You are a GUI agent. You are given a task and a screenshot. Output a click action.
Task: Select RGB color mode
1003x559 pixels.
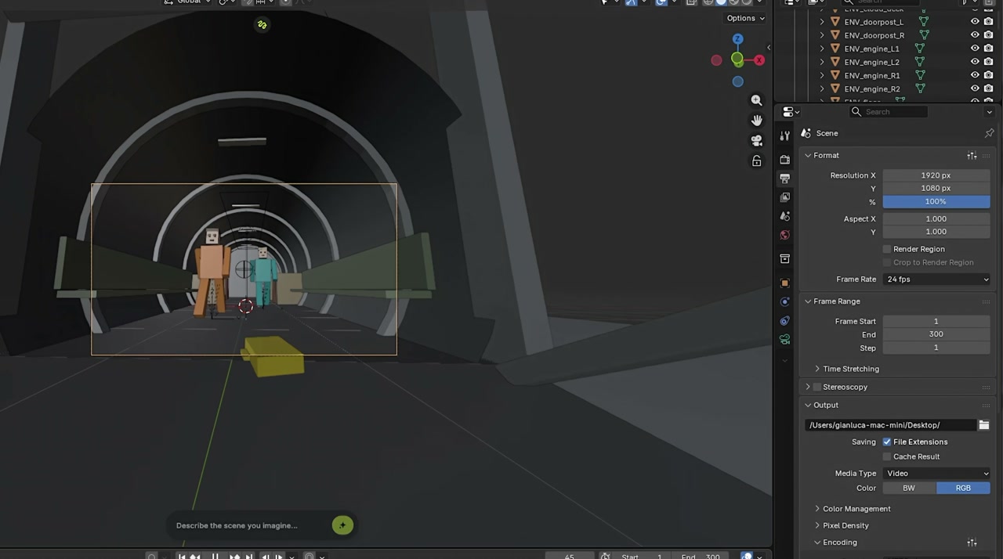click(x=963, y=488)
